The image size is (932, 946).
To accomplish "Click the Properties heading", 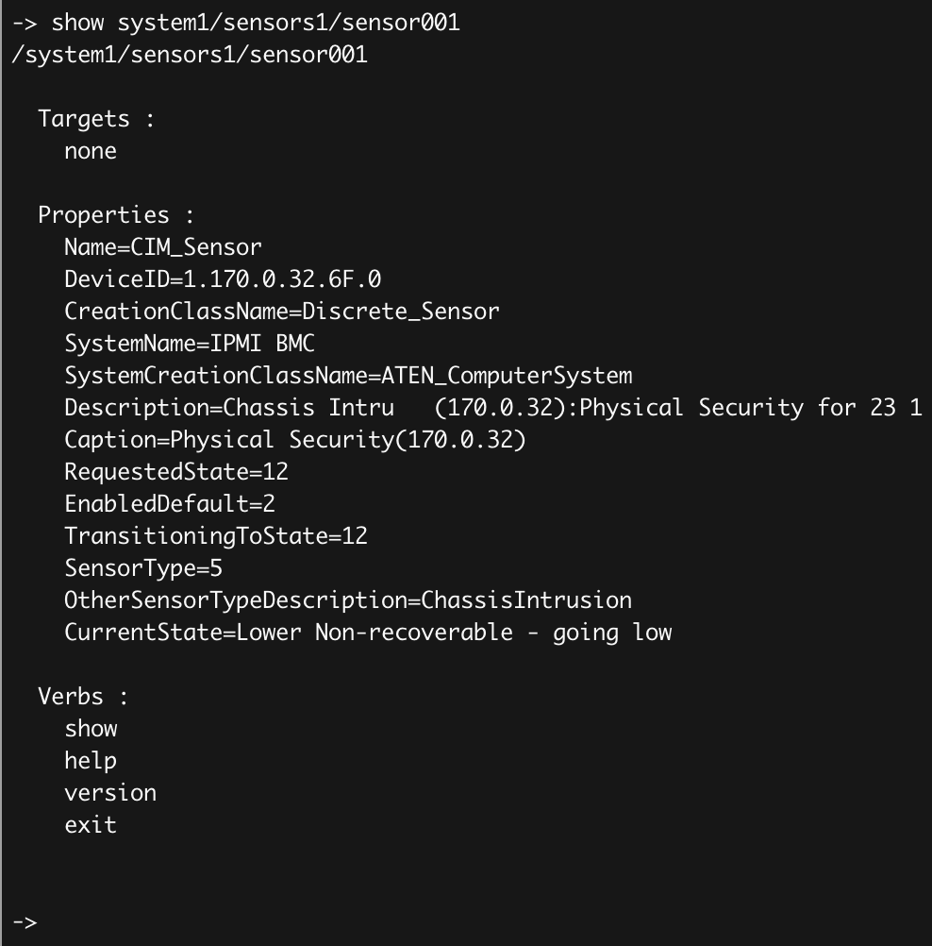I will 116,215.
